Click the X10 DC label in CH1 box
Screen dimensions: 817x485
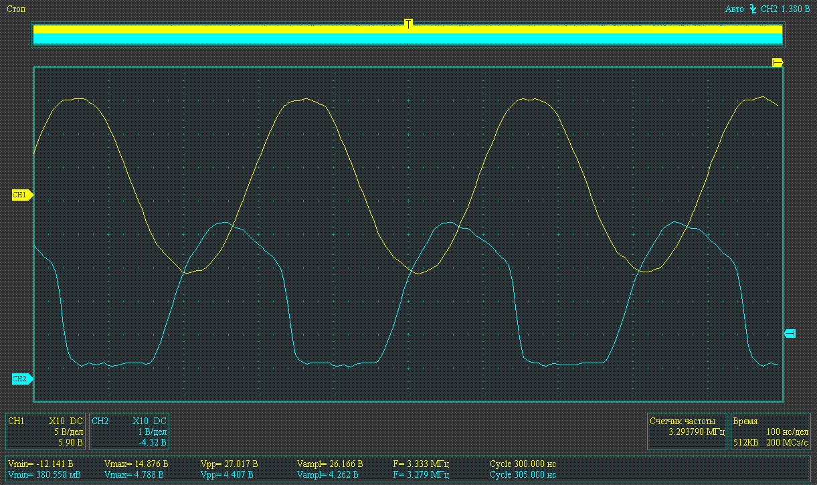click(x=66, y=421)
